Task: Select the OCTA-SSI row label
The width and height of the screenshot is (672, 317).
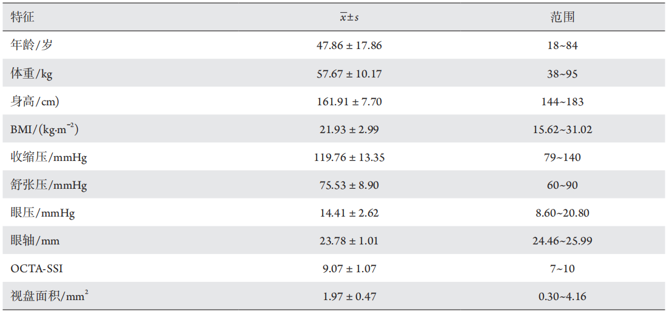Action: point(36,269)
